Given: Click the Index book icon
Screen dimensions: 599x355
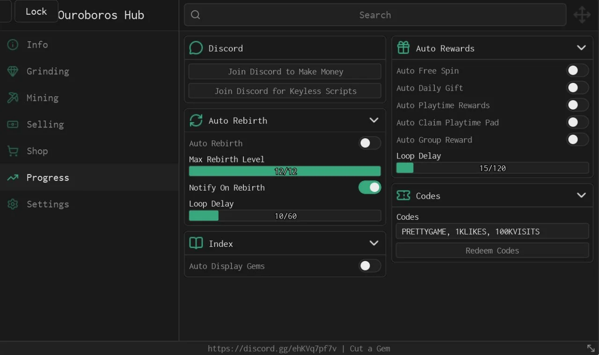Looking at the screenshot, I should [x=196, y=243].
